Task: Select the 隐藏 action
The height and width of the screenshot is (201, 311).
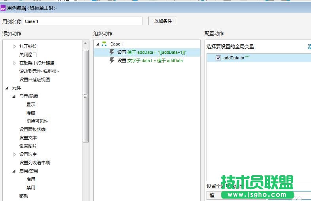Action: tap(31, 113)
